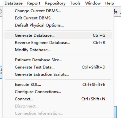The image size is (121, 118).
Task: Select Generate Extraction Scripts...
Action: [58, 74]
